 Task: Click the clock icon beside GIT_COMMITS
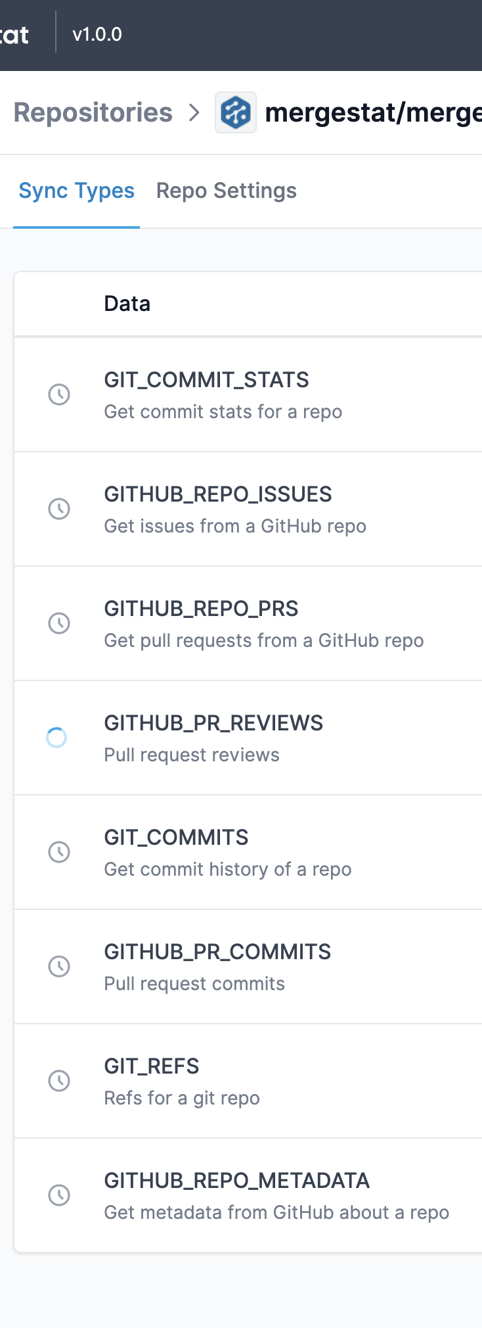click(59, 852)
